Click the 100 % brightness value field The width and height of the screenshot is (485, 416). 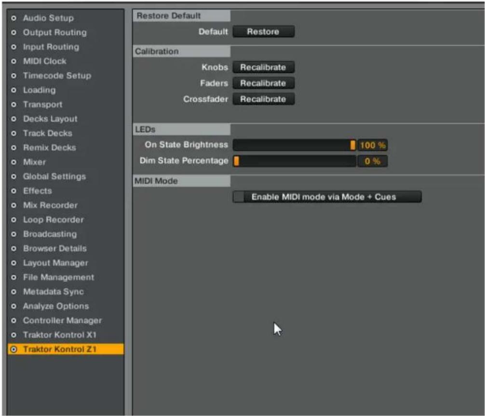click(x=372, y=145)
